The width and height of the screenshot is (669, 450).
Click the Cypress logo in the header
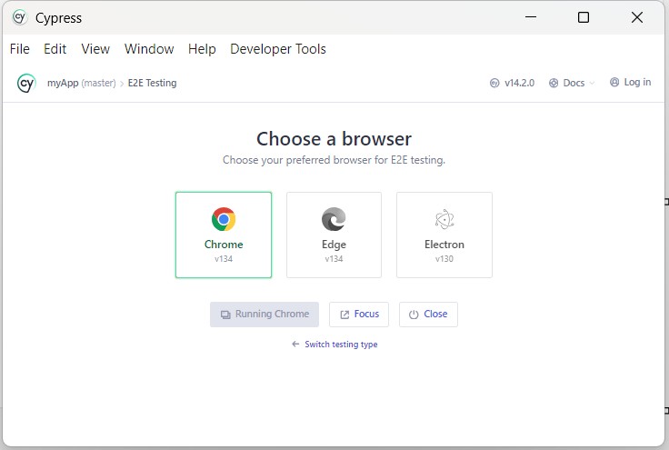(25, 83)
